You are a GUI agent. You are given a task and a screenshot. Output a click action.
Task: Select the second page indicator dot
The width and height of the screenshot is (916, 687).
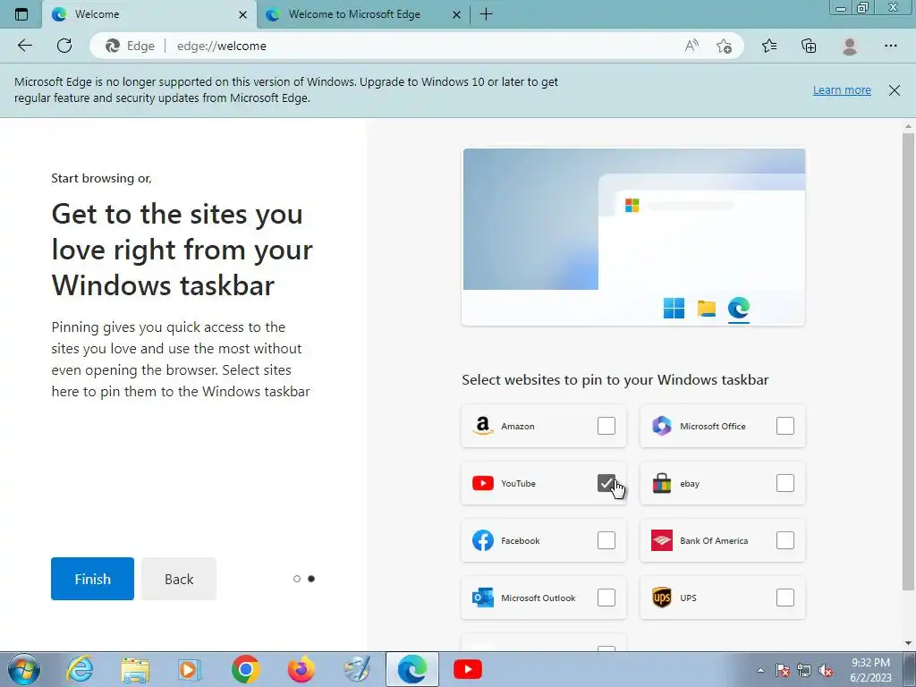tap(311, 579)
